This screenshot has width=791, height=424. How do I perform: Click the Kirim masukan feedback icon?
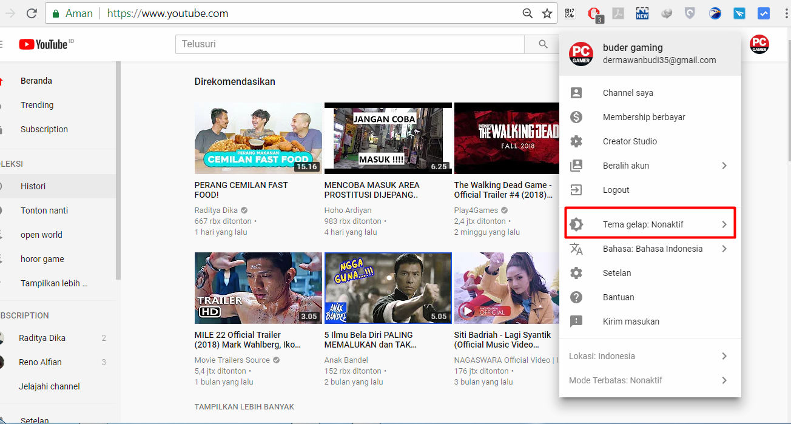(576, 321)
